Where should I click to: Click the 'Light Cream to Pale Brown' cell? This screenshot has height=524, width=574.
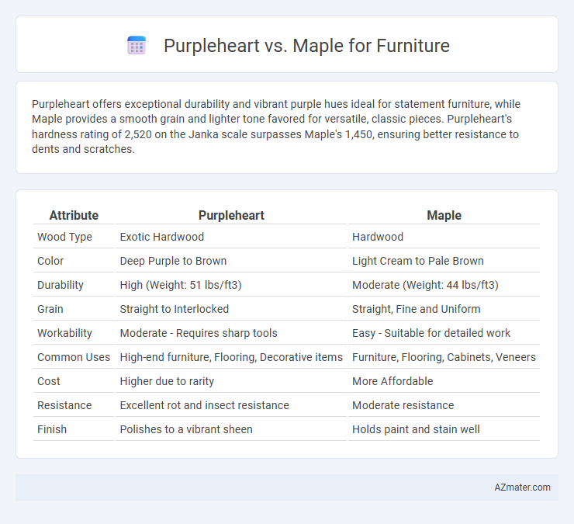[x=417, y=261]
